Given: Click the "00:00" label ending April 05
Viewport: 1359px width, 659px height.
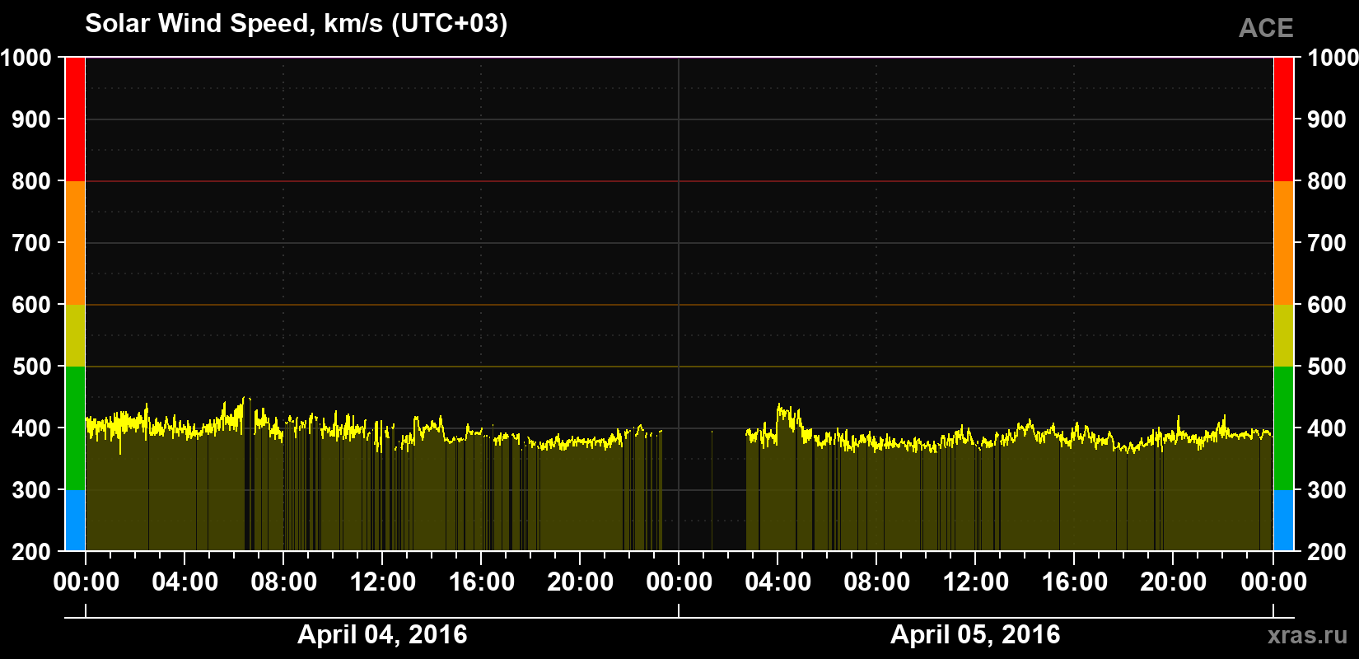Looking at the screenshot, I should pos(1273,582).
